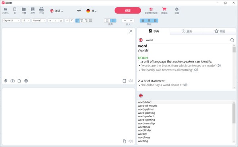Click the font color A button
This screenshot has height=147, width=238.
(x=67, y=21)
